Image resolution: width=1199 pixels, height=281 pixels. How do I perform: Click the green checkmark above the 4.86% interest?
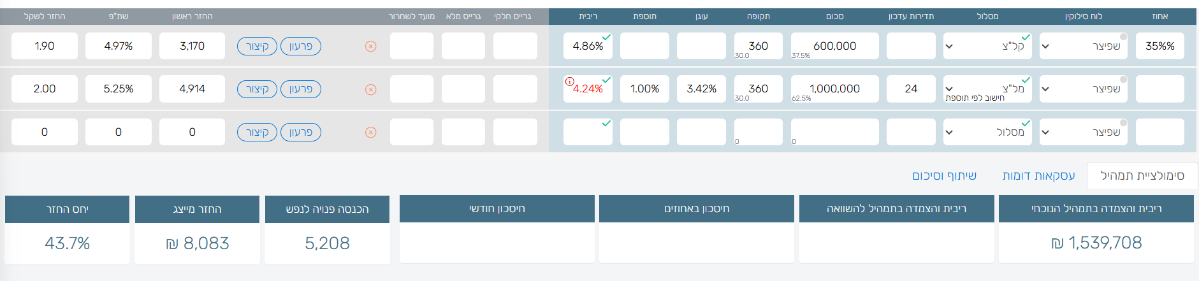click(x=606, y=38)
